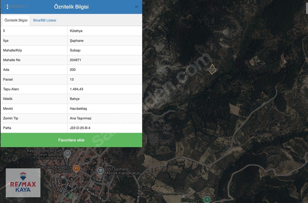The width and height of the screenshot is (308, 203).
Task: Select the Nitelik value Bahçe
Action: click(x=105, y=99)
